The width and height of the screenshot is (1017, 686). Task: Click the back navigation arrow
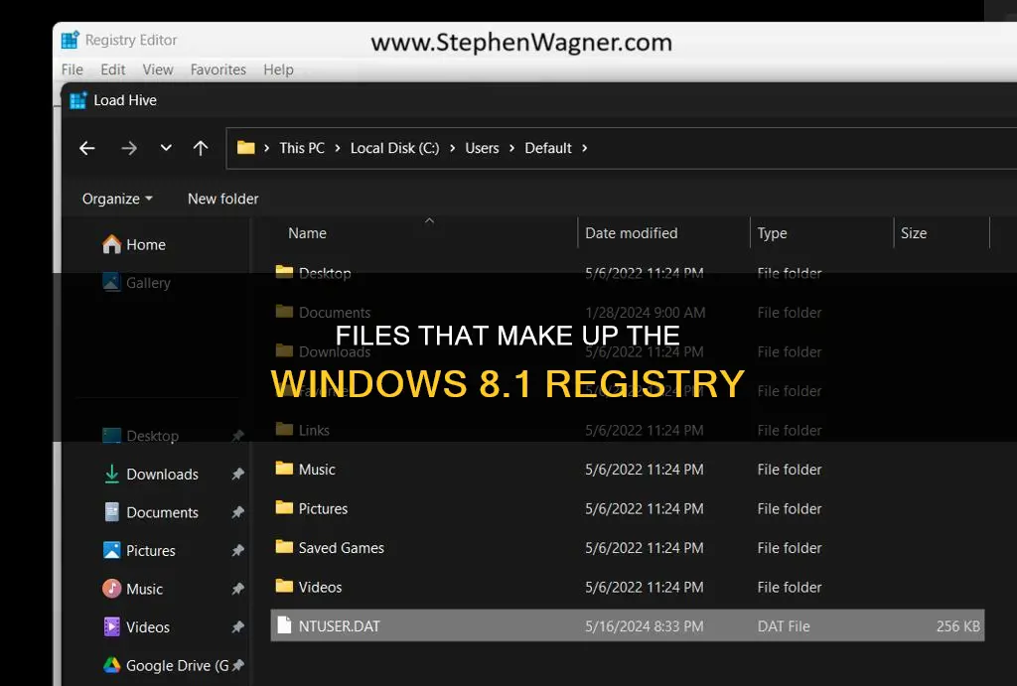pyautogui.click(x=86, y=147)
